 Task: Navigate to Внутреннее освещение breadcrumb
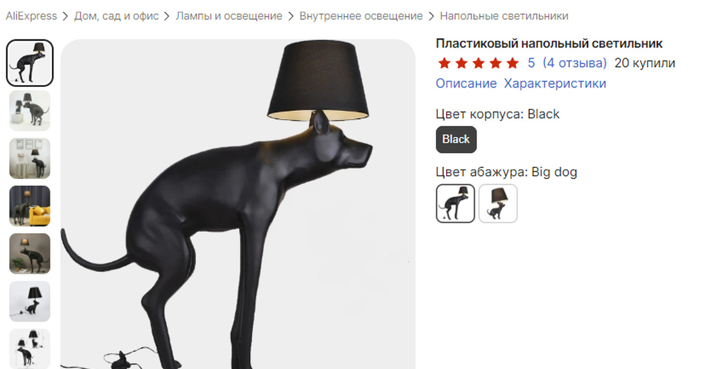361,16
